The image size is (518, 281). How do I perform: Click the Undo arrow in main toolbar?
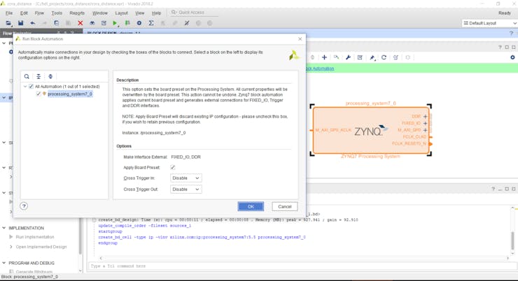tap(32, 23)
